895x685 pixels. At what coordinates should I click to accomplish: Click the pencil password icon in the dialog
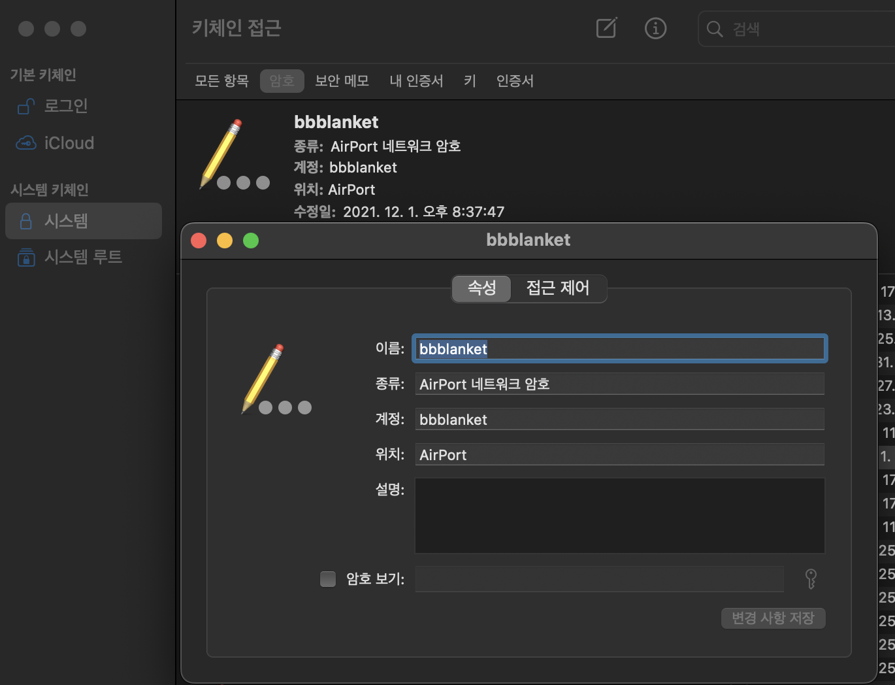276,379
